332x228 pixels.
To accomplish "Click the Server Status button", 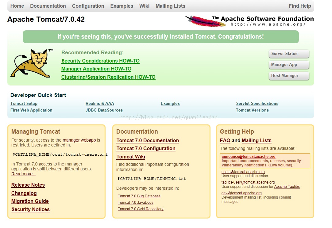I will point(289,54).
